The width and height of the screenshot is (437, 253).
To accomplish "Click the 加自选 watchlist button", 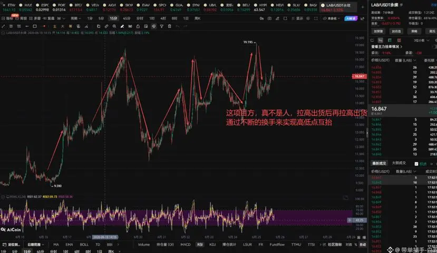I will (x=396, y=31).
